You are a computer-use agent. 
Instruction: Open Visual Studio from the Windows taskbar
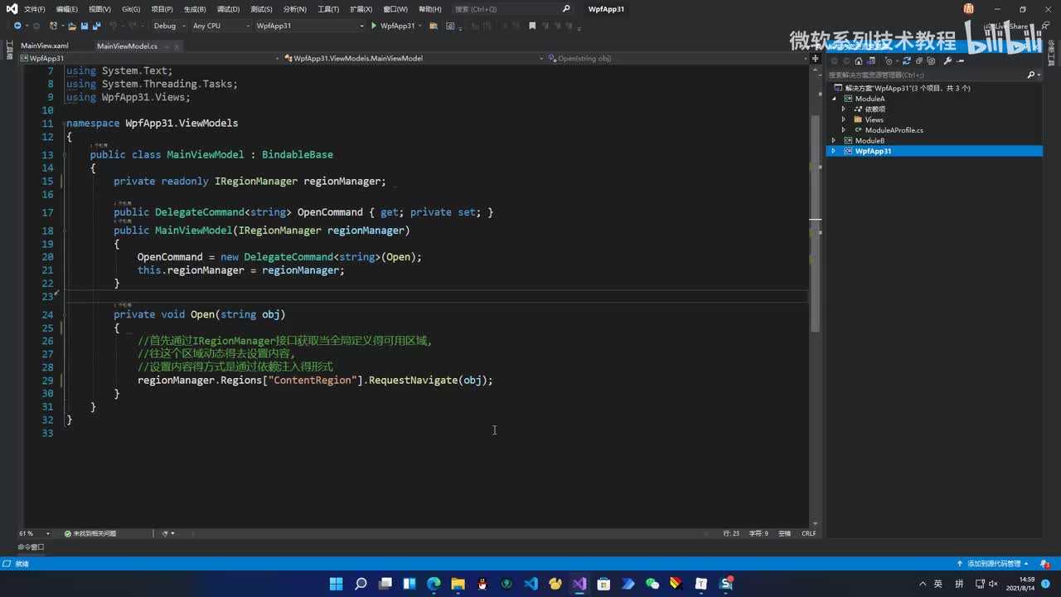click(579, 584)
